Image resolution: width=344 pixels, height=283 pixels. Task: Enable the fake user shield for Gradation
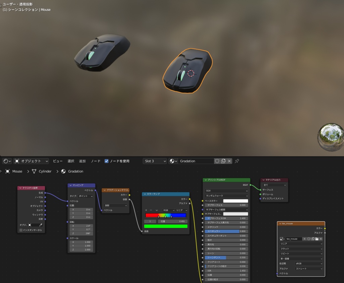click(217, 161)
